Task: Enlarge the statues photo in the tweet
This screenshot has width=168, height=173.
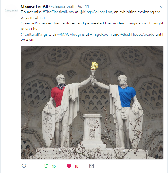Action: click(x=92, y=103)
